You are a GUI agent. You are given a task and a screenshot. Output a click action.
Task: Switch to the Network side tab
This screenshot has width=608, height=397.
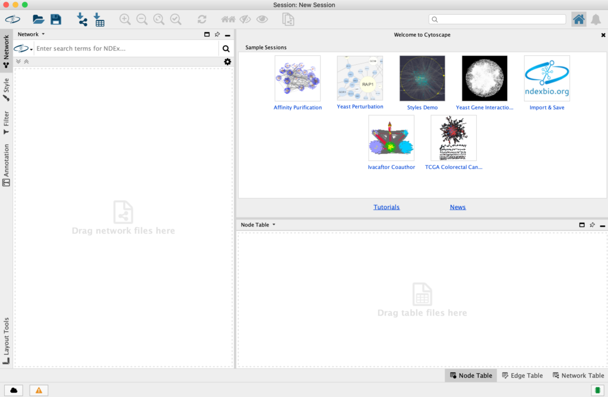click(6, 51)
